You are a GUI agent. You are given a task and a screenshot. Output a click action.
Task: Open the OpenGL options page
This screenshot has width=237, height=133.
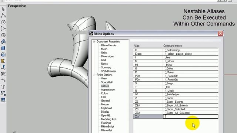point(106,116)
